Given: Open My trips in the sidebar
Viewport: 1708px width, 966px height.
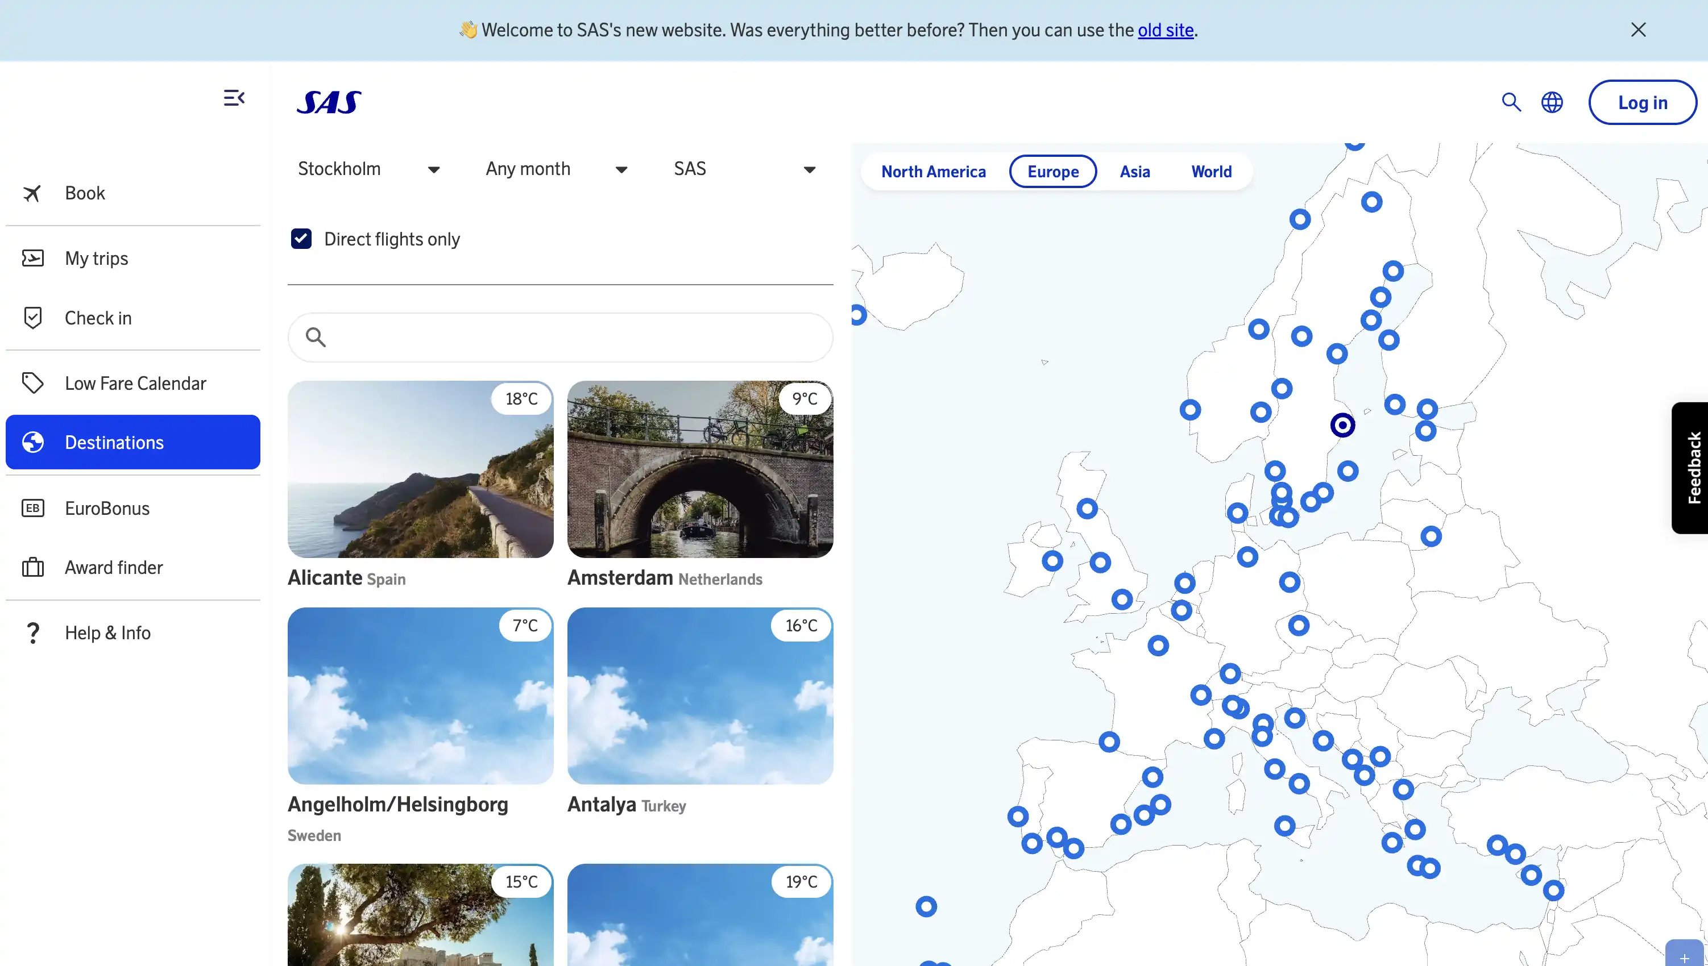Looking at the screenshot, I should (x=133, y=258).
